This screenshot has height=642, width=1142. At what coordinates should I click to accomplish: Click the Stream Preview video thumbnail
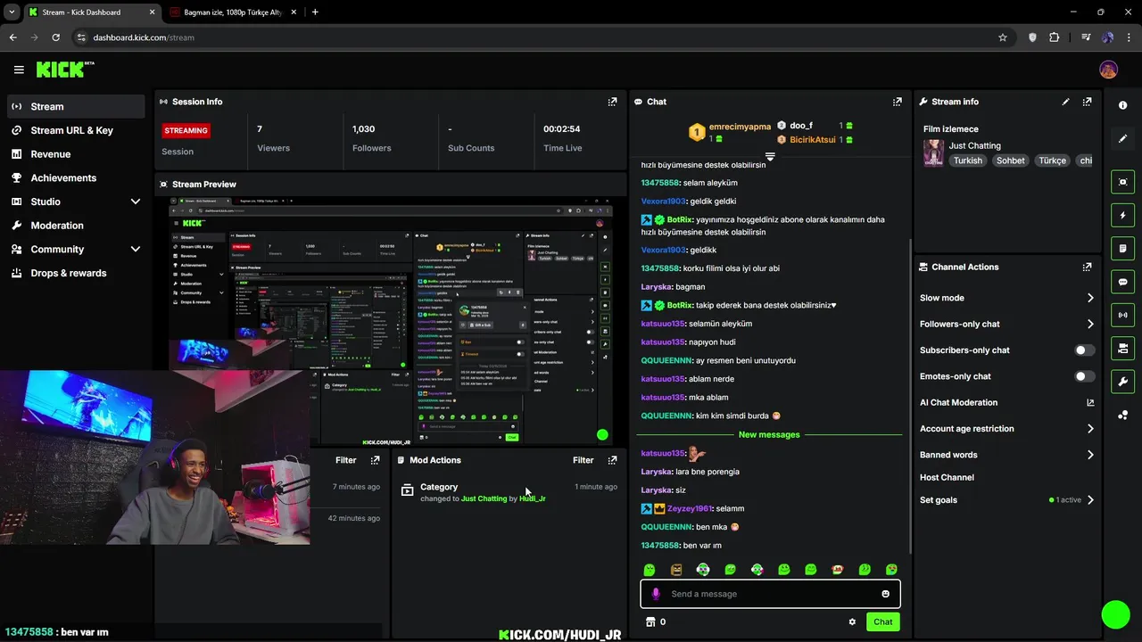click(x=391, y=321)
